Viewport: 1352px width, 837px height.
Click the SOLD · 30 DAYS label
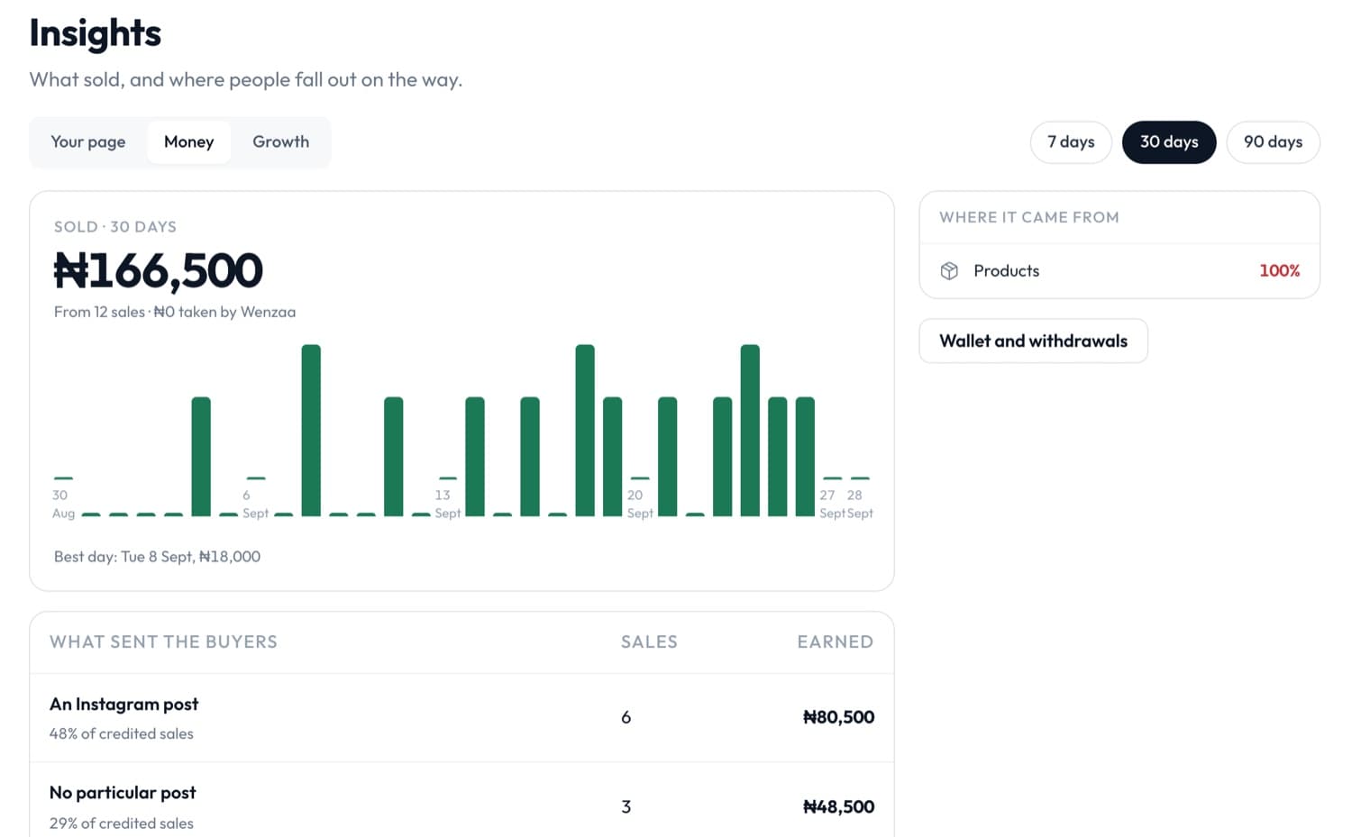tap(115, 227)
